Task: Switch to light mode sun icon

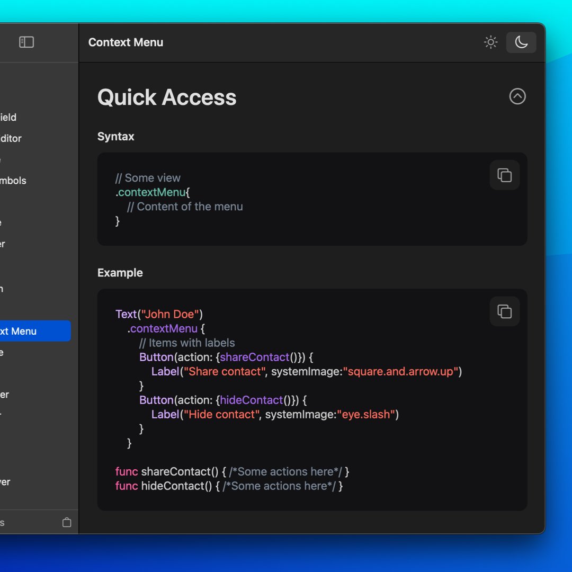Action: [x=490, y=42]
